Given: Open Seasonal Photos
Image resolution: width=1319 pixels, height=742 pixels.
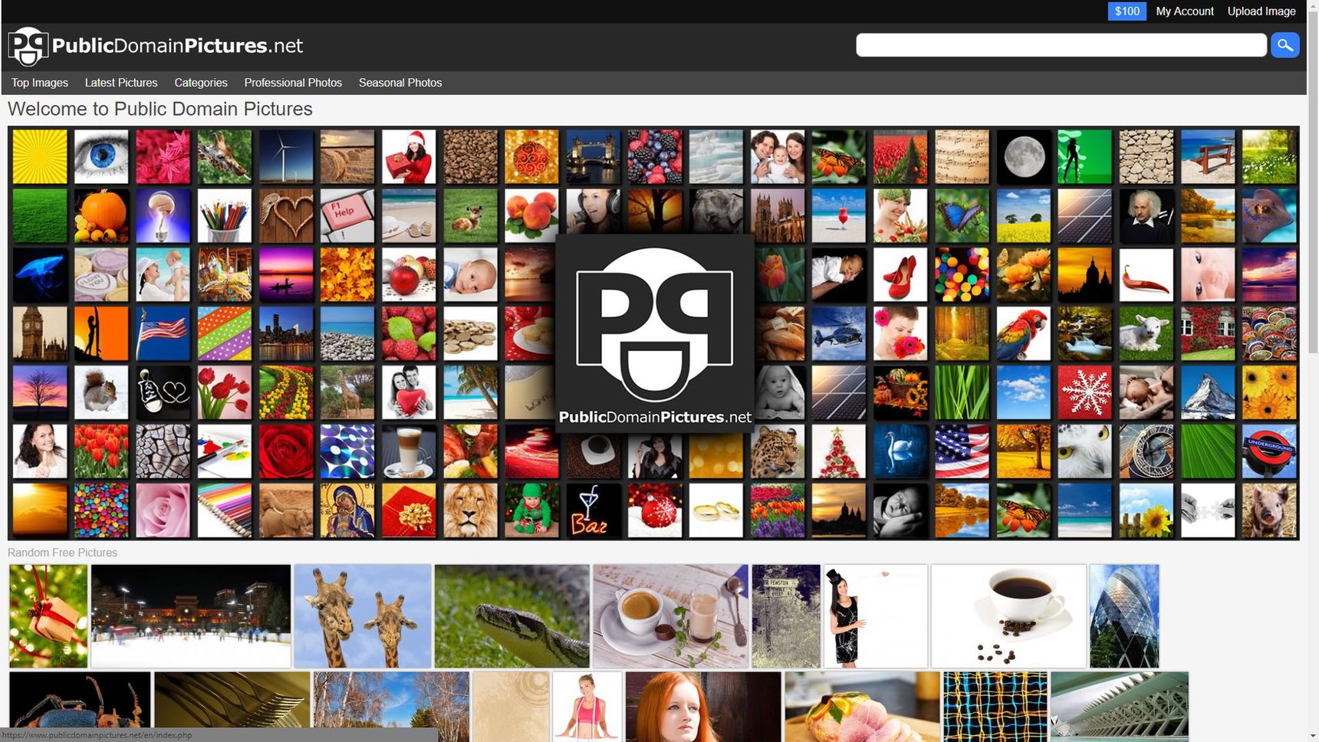Looking at the screenshot, I should (400, 83).
